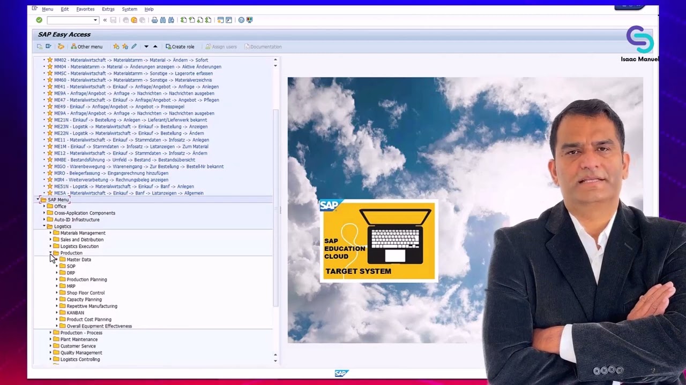The height and width of the screenshot is (385, 686).
Task: Open the Extras menu
Action: click(108, 9)
